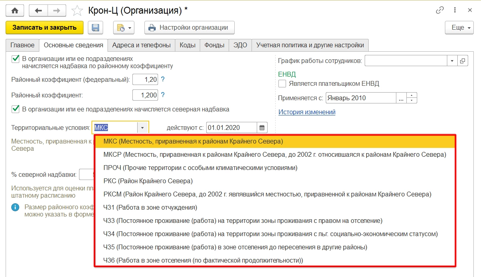Select the МКСР option in list
This screenshot has height=277, width=481.
[275, 154]
